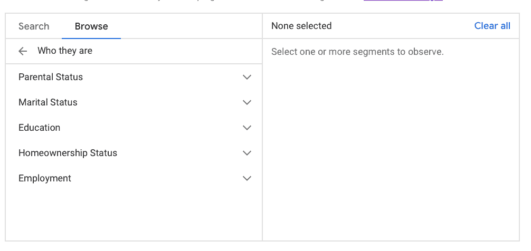531x251 pixels.
Task: Click the Clear all link
Action: [492, 26]
